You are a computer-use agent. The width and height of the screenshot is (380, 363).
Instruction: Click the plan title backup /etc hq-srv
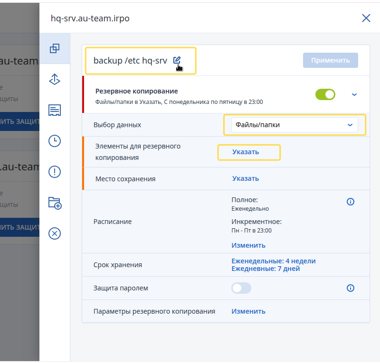[x=130, y=61]
